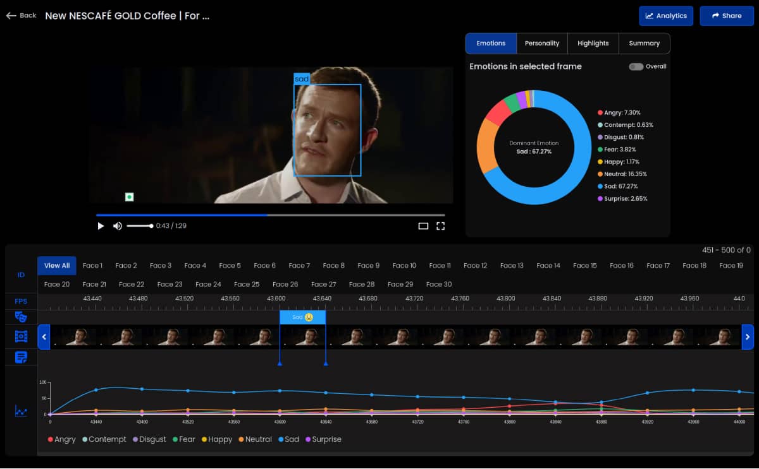759x469 pixels.
Task: Switch to the Personality tab
Action: click(541, 44)
